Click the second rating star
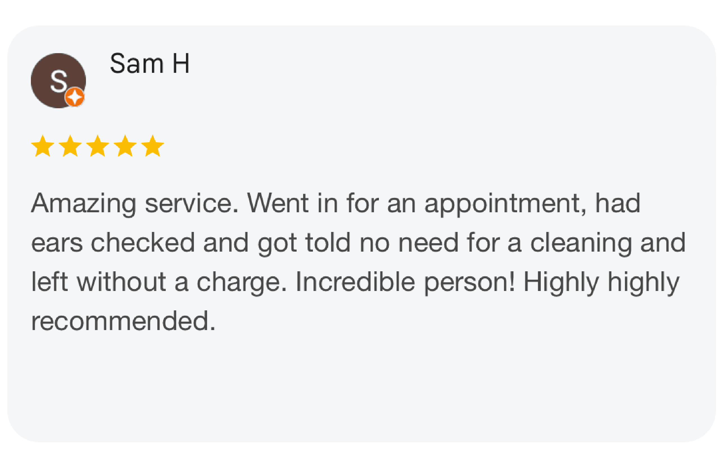Screen dimensions: 725x465 (x=70, y=146)
